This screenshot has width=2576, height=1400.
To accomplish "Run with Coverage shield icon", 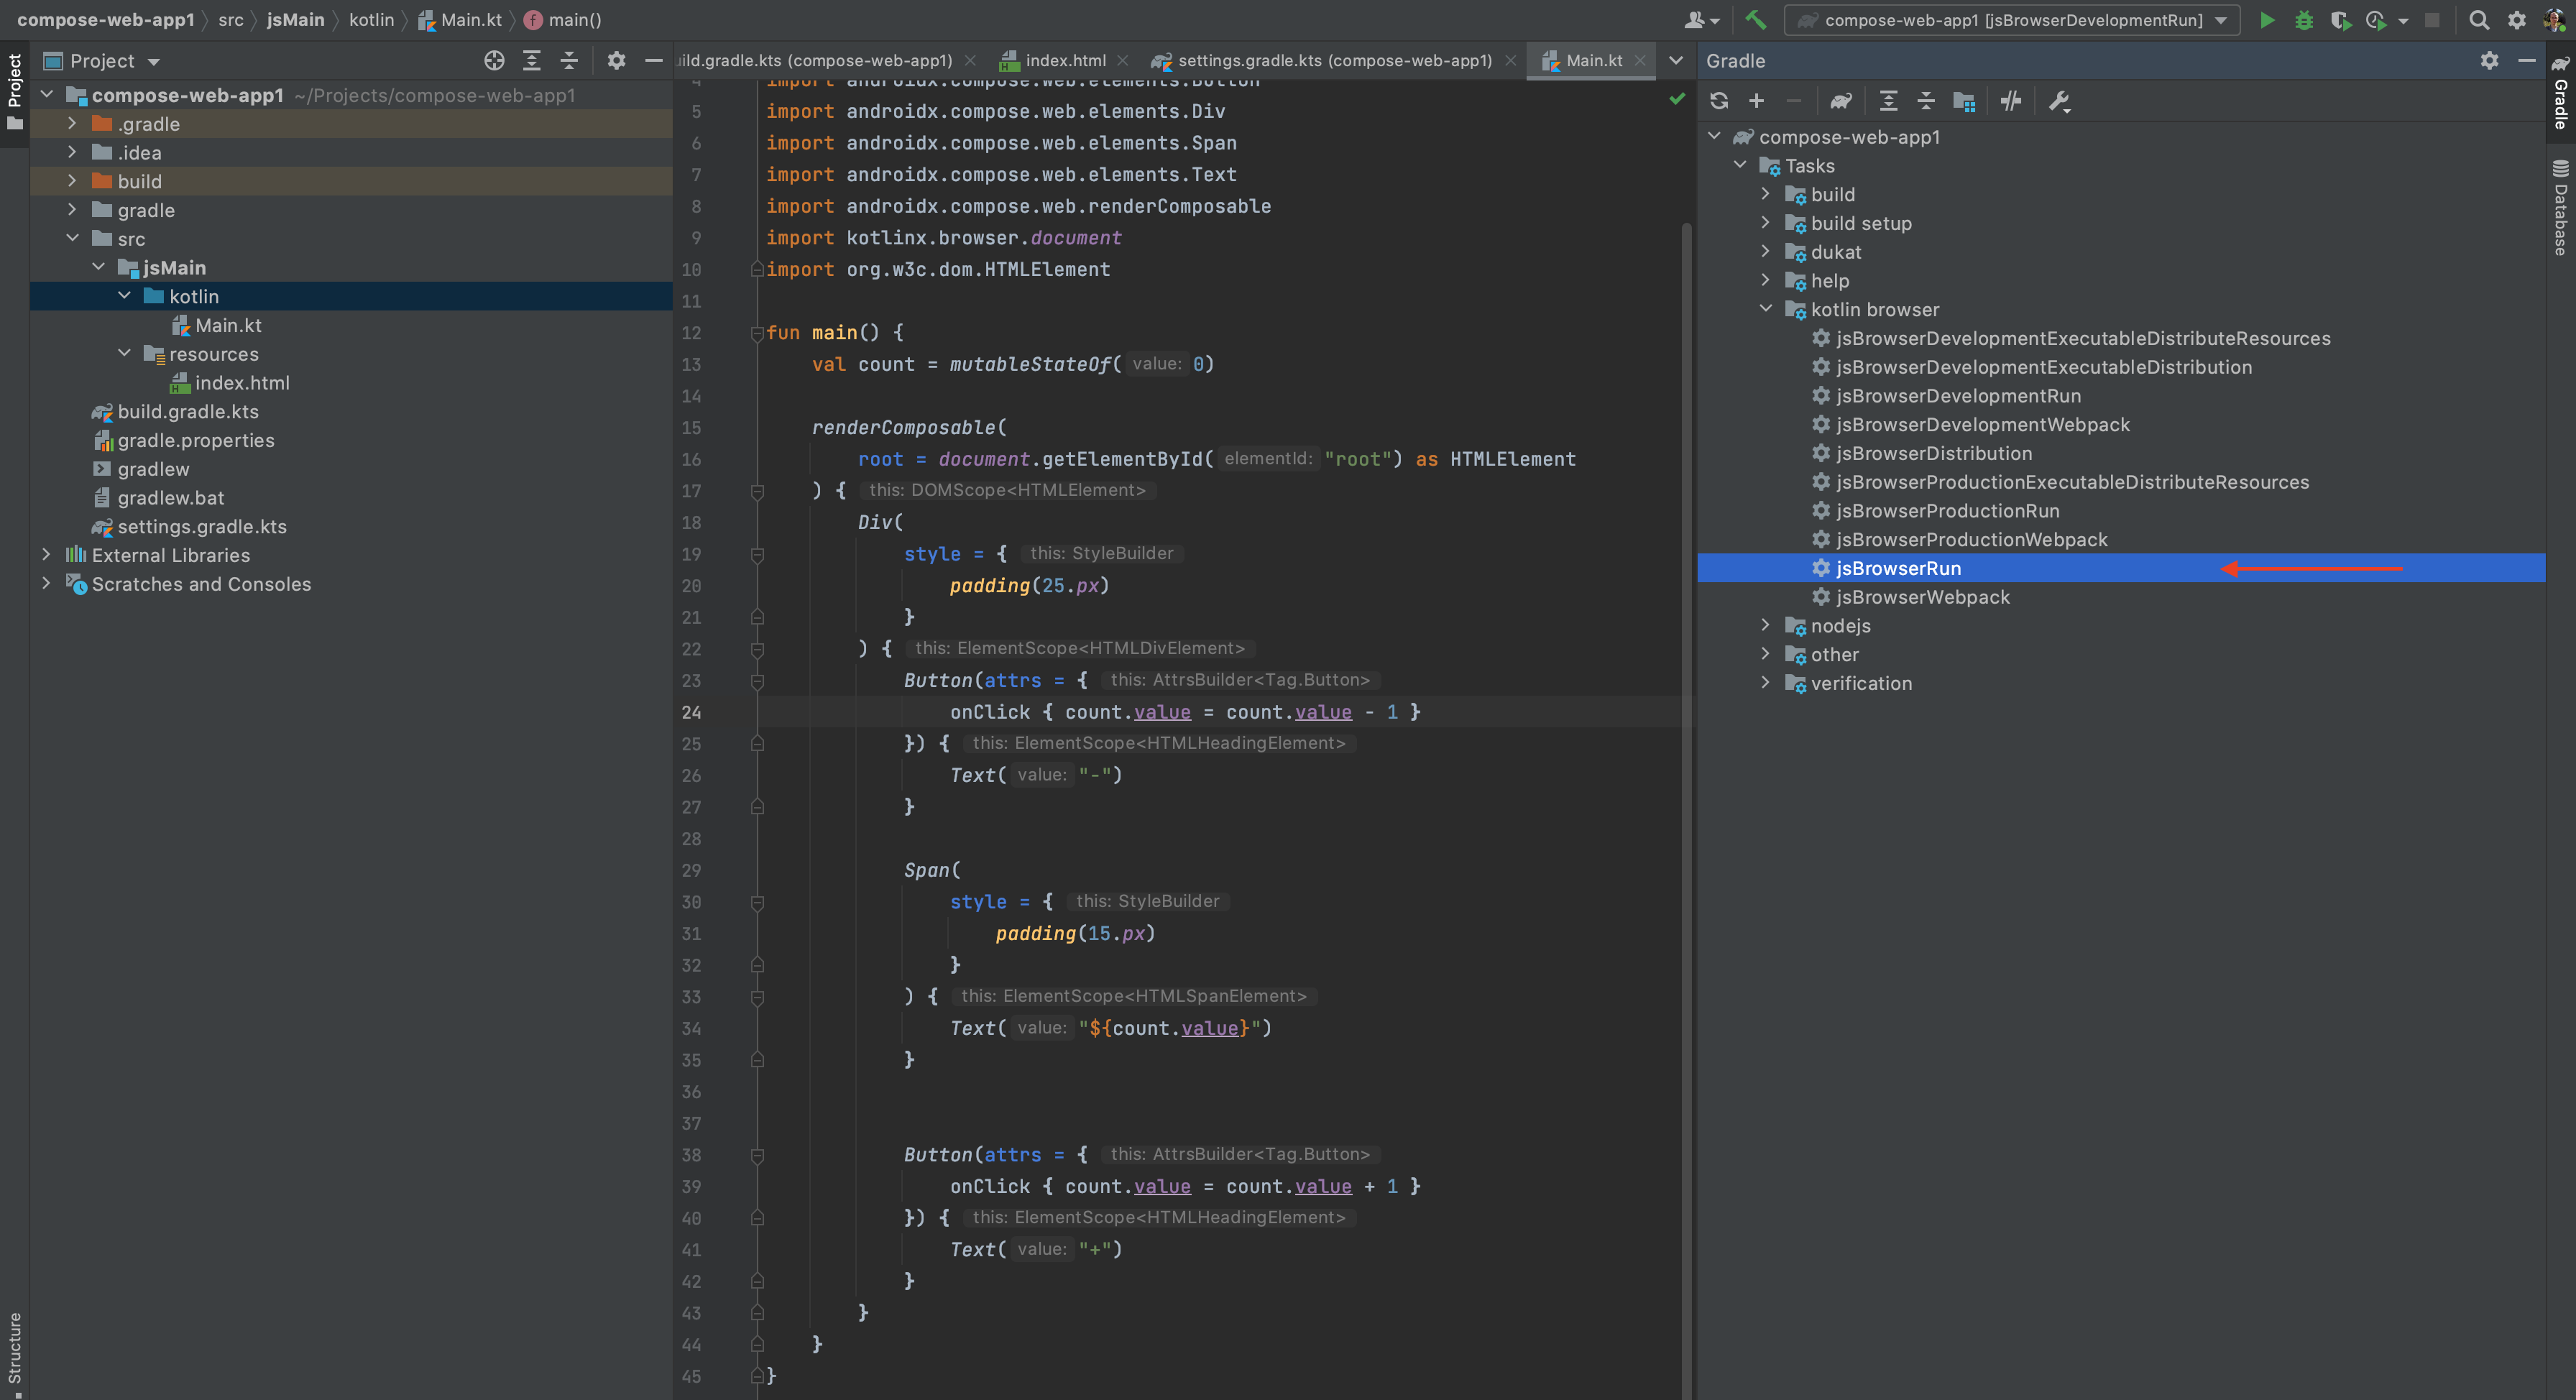I will coord(2340,20).
